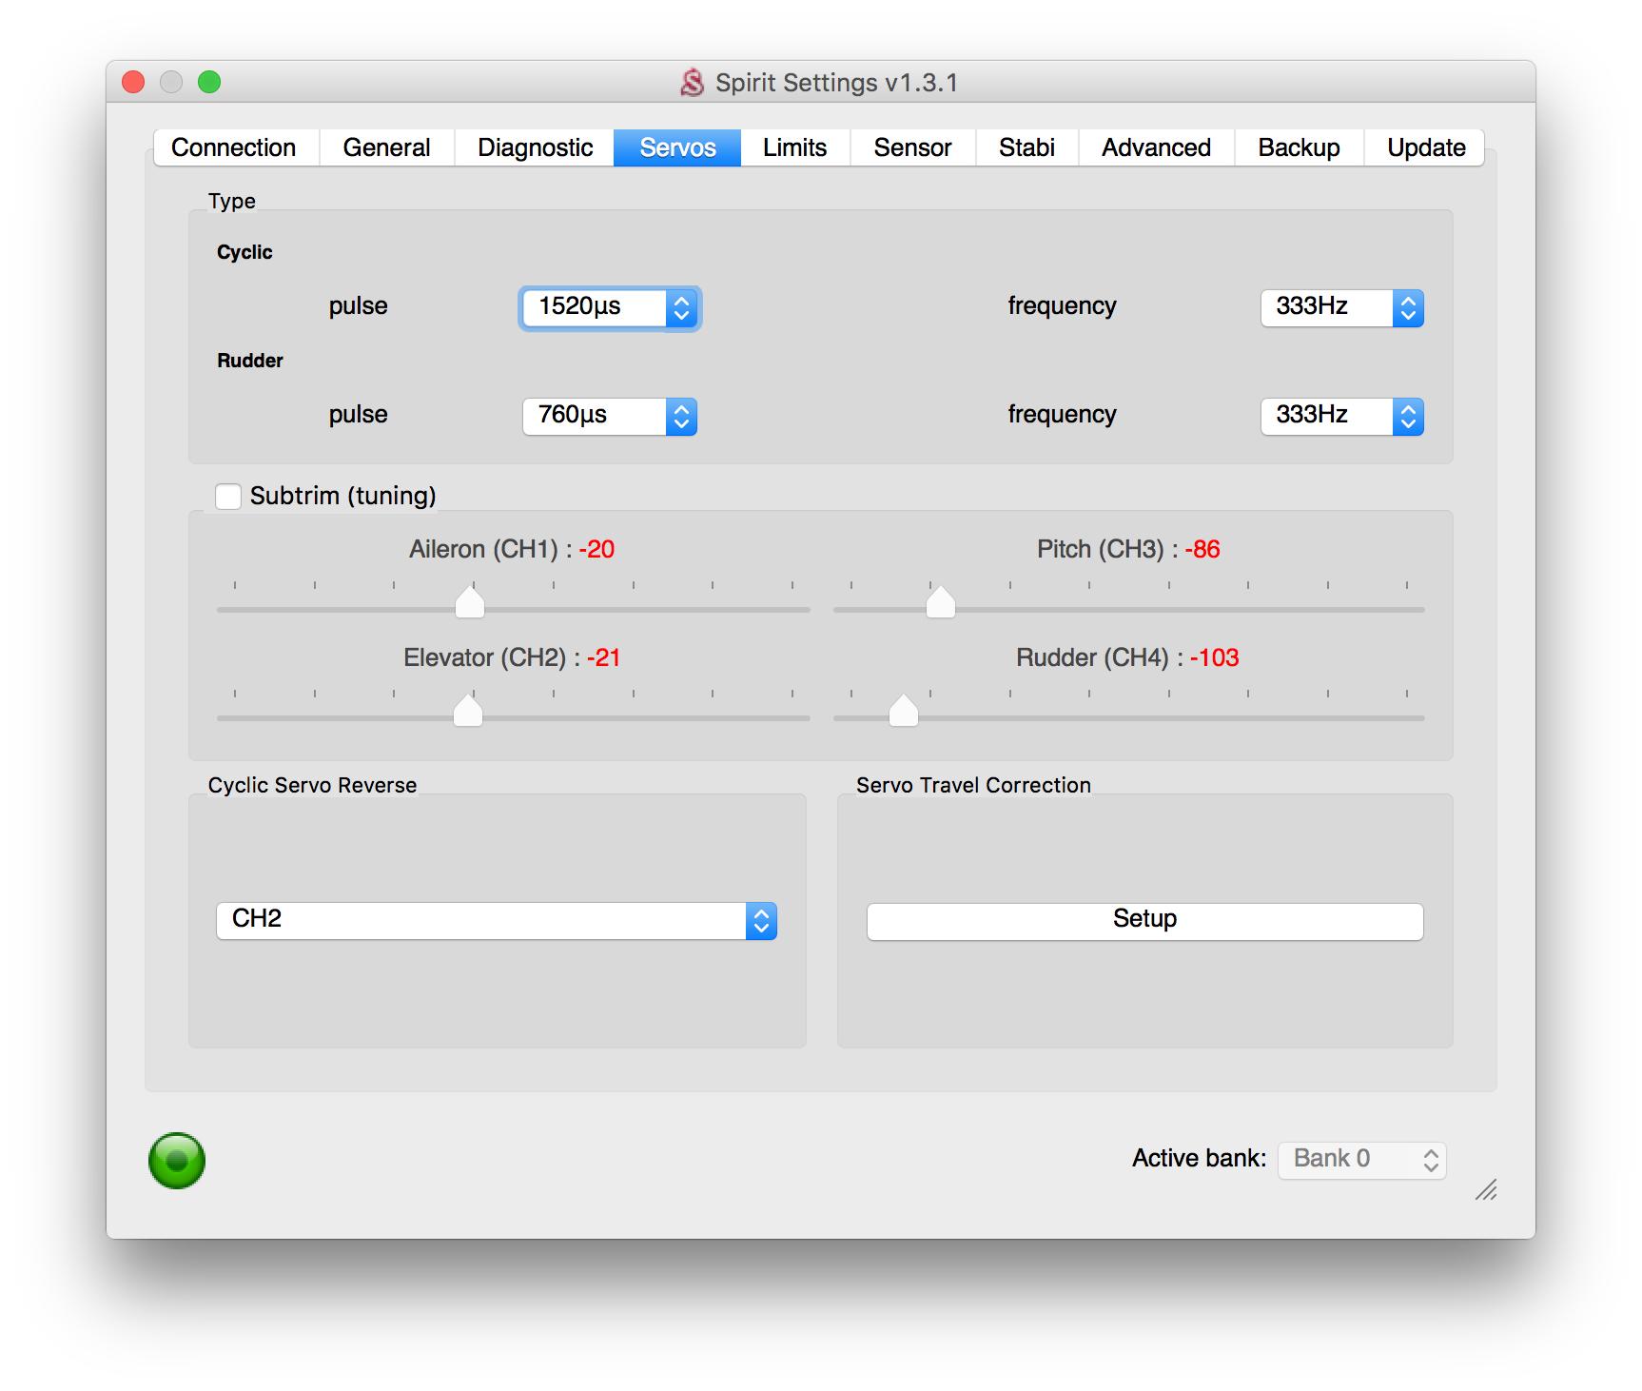The height and width of the screenshot is (1391, 1642).
Task: Click the Pitch (CH3) slider handle
Action: point(941,602)
